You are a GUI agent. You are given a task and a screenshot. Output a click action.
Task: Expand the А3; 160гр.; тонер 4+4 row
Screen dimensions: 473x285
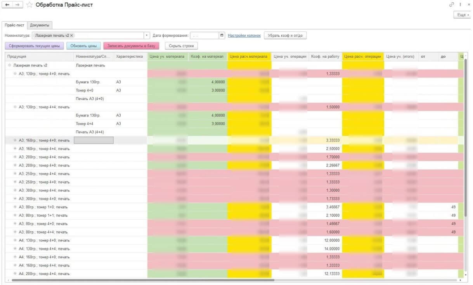click(x=15, y=149)
